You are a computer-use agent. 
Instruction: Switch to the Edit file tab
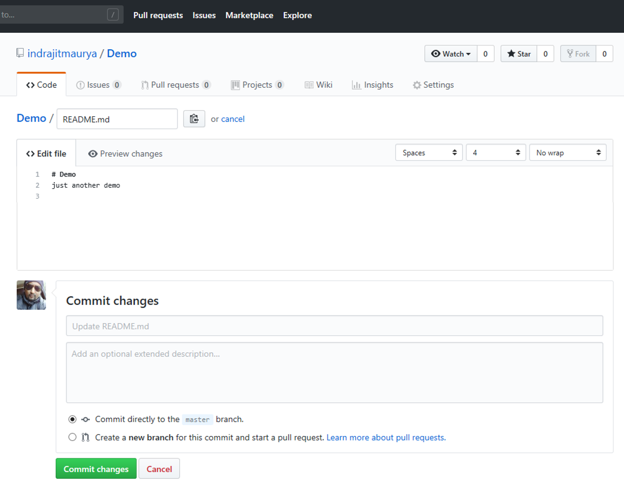[46, 154]
